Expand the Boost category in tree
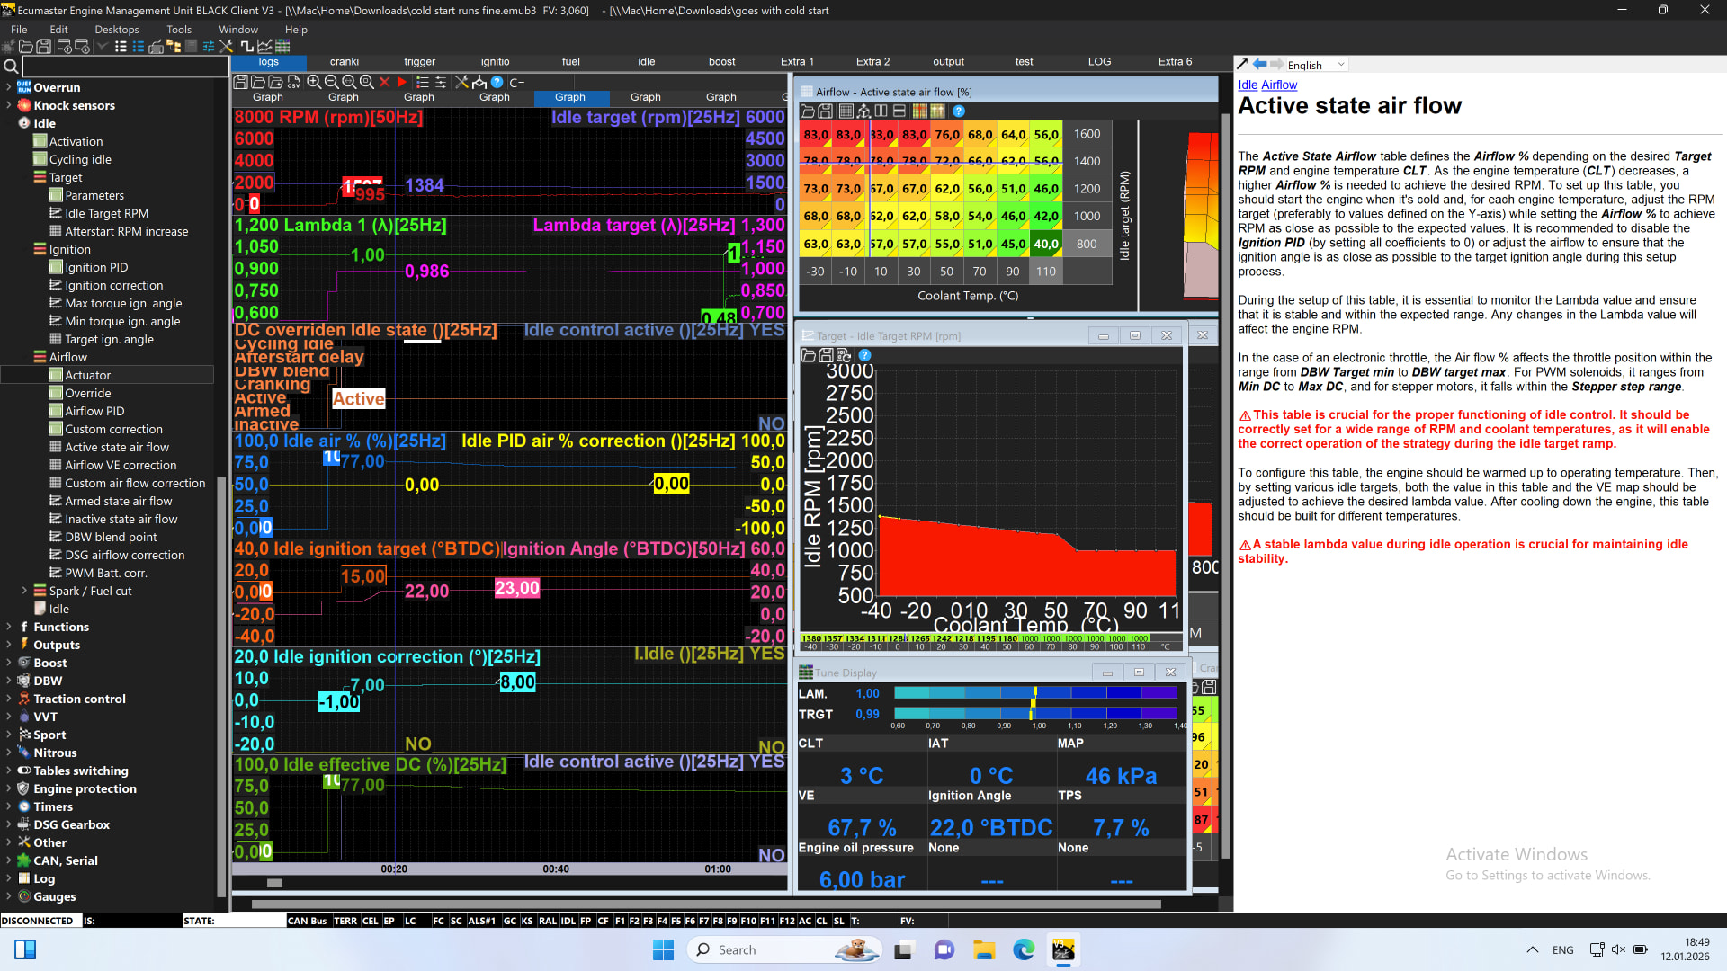Screen dimensions: 1727x971 point(9,663)
